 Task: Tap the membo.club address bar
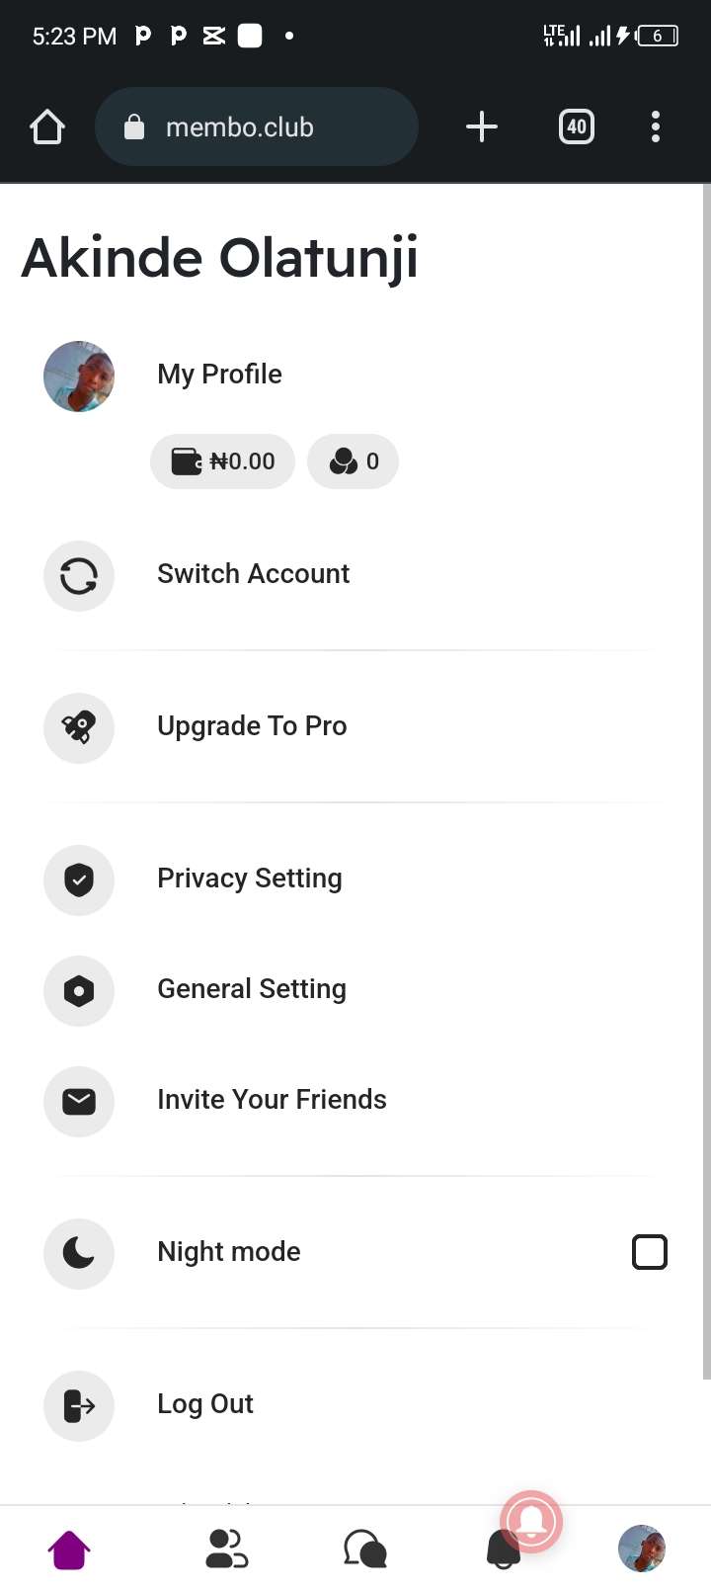coord(257,126)
